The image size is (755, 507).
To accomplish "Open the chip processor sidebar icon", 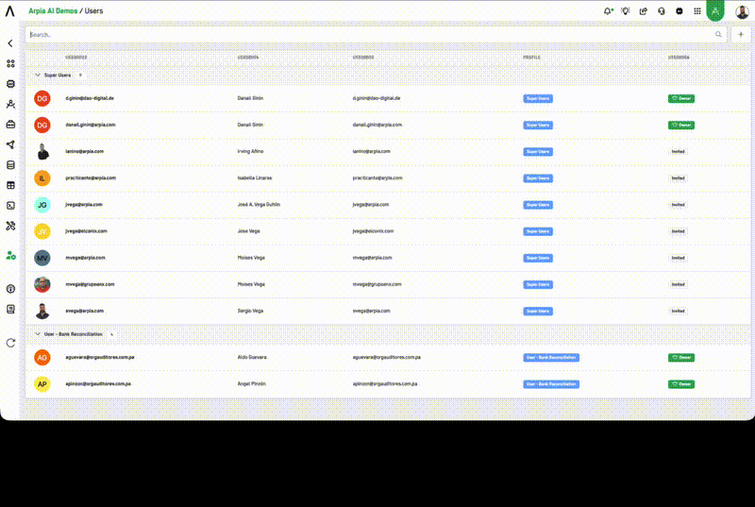I will point(10,84).
